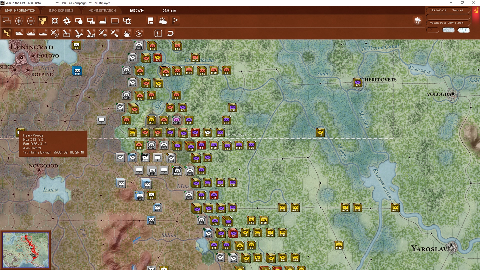Select the F6 bomb unit mode

point(67,33)
